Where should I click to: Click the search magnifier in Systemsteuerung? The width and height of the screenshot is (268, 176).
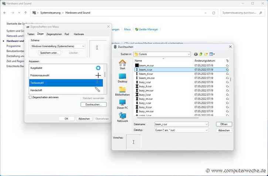(x=261, y=13)
